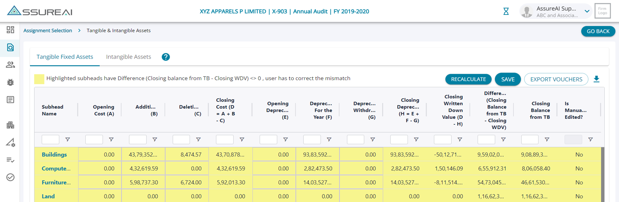
Task: Click the audit document search sidebar icon
Action: [x=10, y=47]
